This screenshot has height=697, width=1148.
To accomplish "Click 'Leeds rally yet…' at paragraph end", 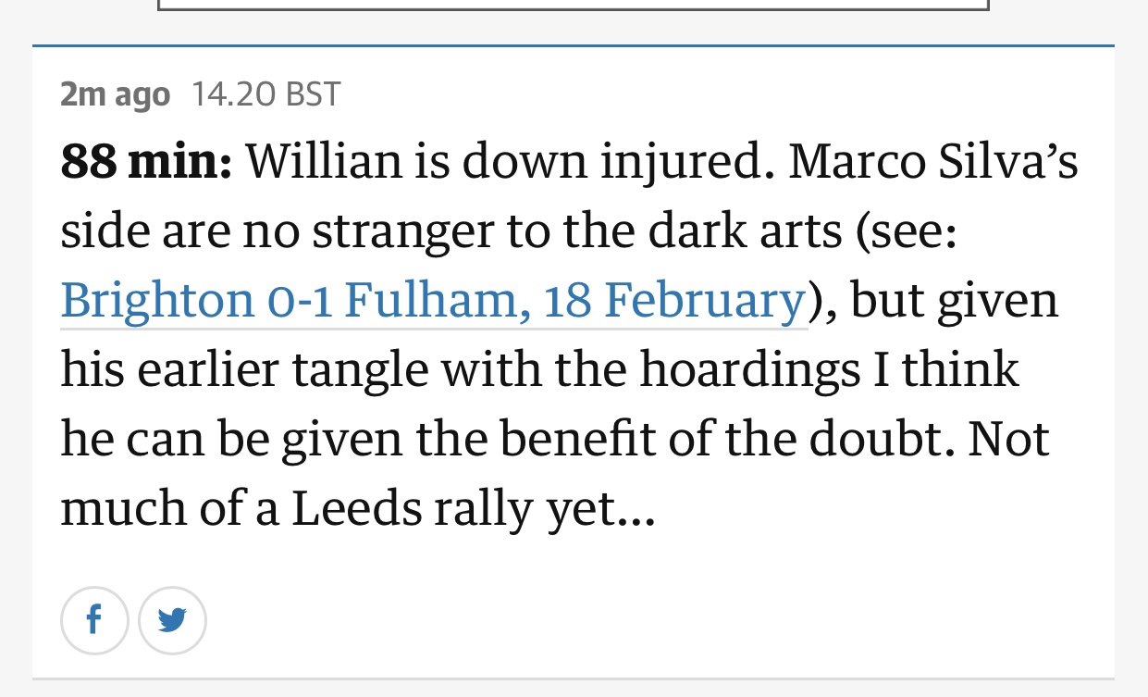I will (474, 509).
